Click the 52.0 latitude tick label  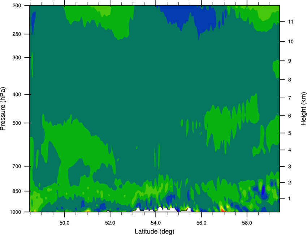(110, 223)
